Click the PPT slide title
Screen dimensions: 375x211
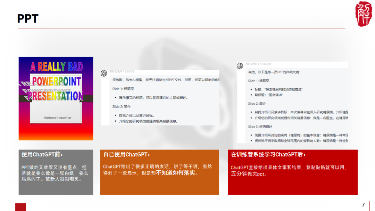(28, 18)
